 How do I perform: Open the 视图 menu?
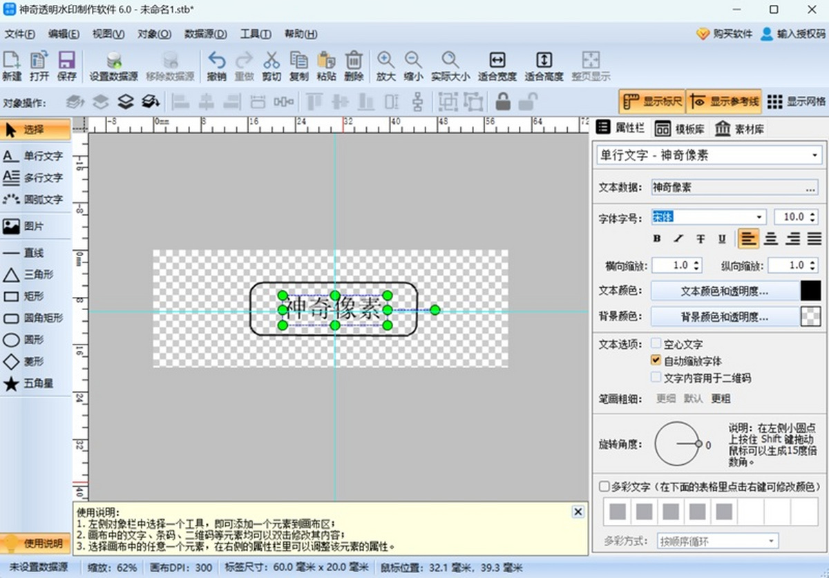click(x=108, y=34)
